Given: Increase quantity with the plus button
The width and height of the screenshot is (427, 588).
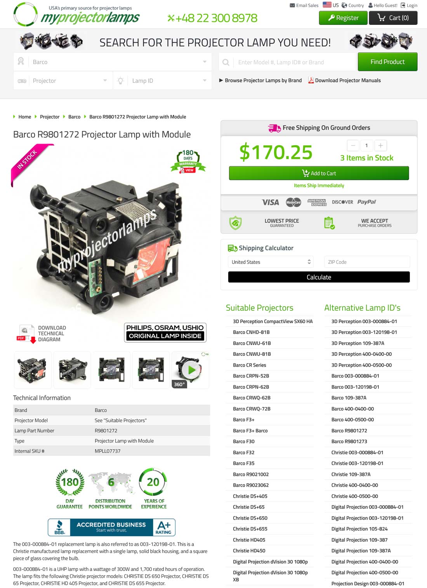Looking at the screenshot, I should [x=380, y=145].
